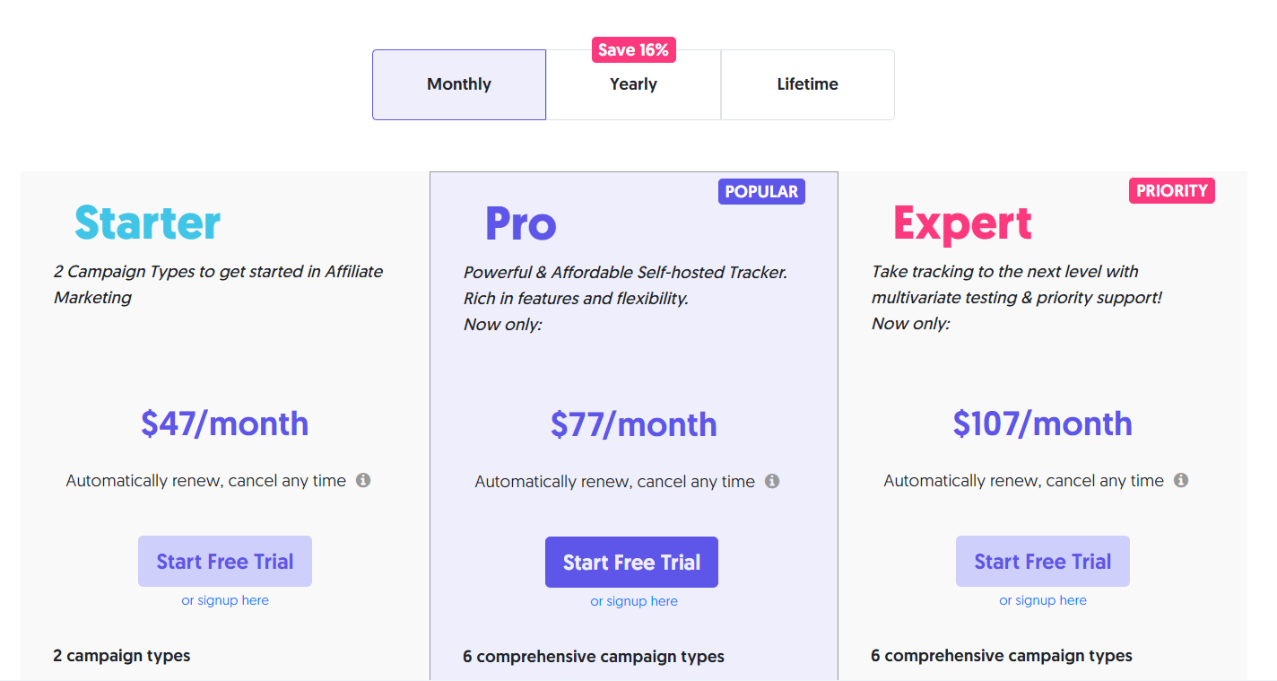The width and height of the screenshot is (1277, 681).
Task: Start Free Trial for the Starter plan
Action: click(x=224, y=561)
